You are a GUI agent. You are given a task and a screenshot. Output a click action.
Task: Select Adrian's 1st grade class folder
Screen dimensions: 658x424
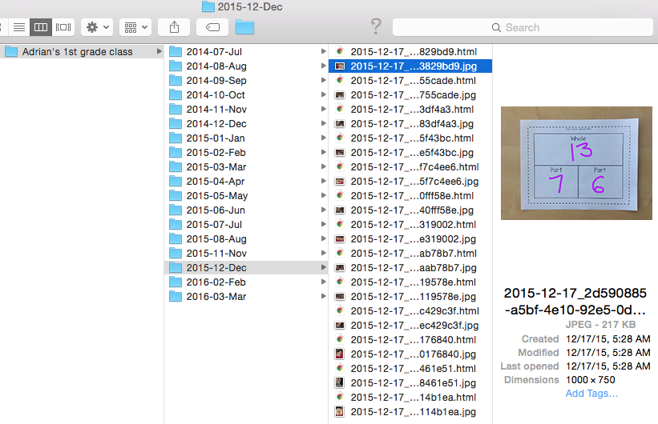point(80,52)
